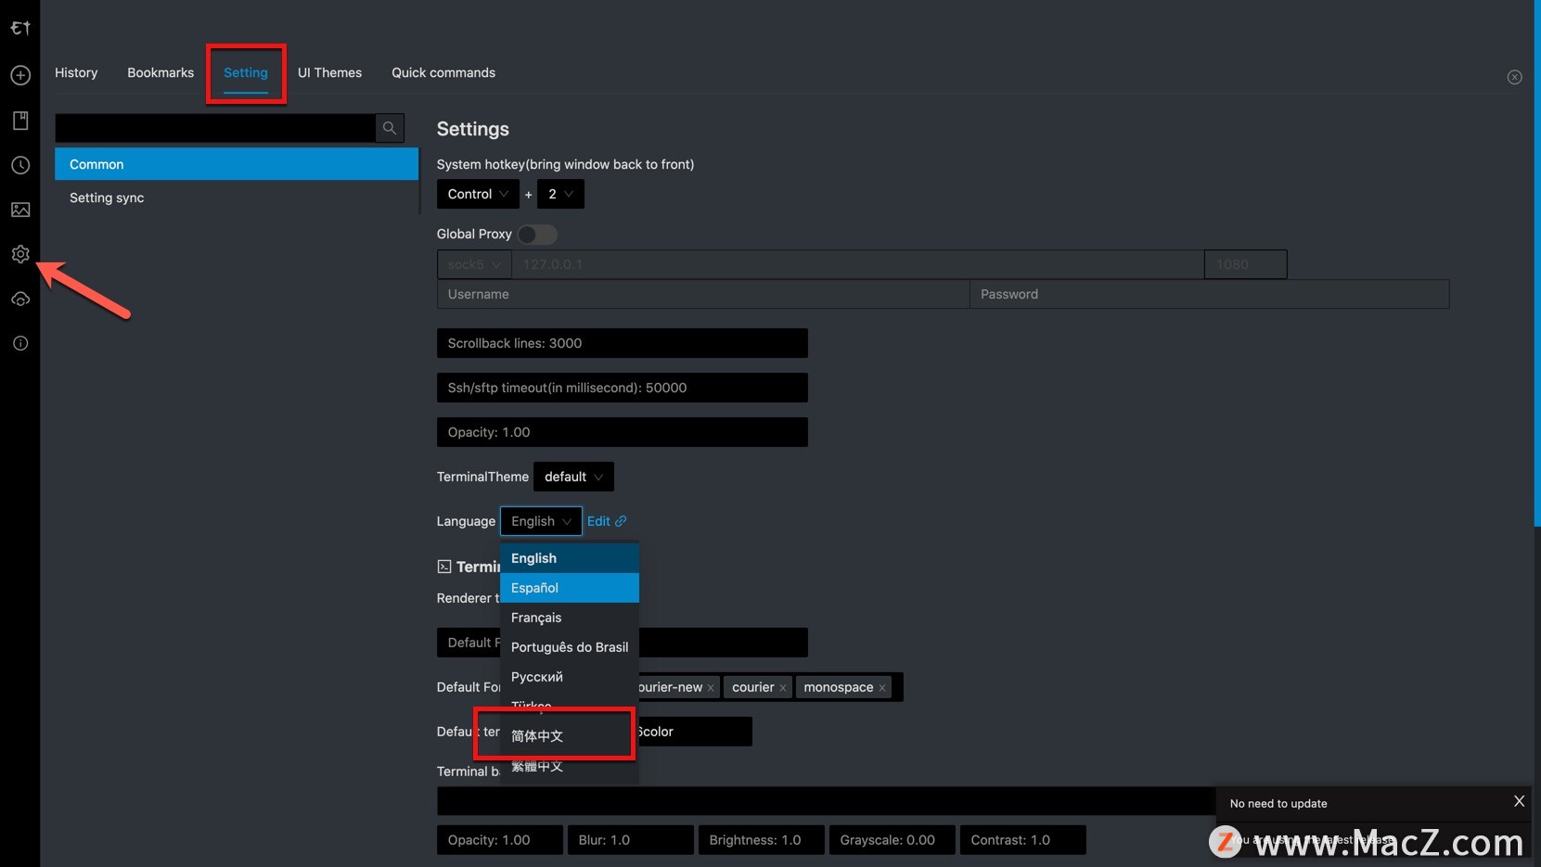
Task: Click the Terminal background image field
Action: pyautogui.click(x=826, y=801)
